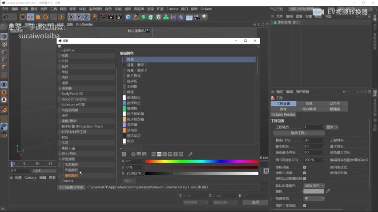Select Houdini Engine in settings tree
Screen dimensions: 378x212
(74, 99)
